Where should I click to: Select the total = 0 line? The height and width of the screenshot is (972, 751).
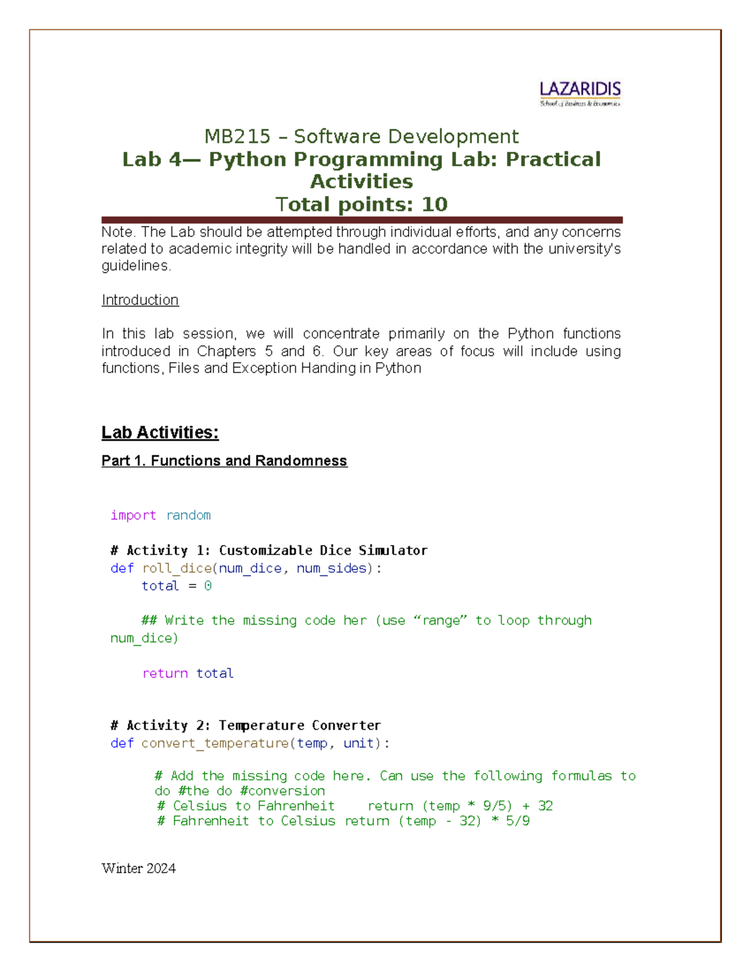(177, 586)
